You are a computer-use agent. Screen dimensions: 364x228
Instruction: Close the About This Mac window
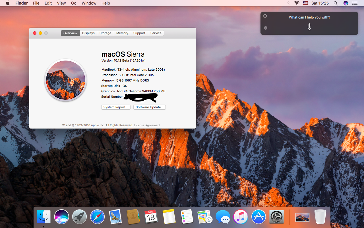click(x=35, y=33)
